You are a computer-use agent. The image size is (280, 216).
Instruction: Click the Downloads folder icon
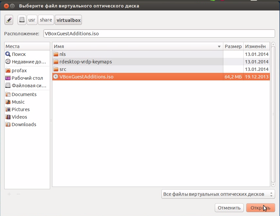[8, 125]
